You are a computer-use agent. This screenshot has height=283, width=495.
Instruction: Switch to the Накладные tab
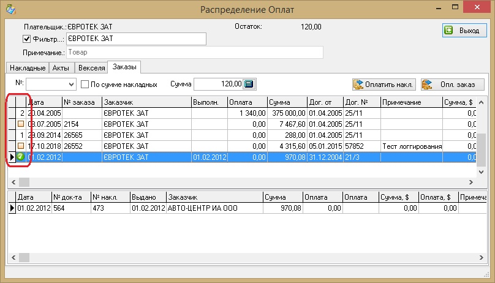(x=26, y=67)
